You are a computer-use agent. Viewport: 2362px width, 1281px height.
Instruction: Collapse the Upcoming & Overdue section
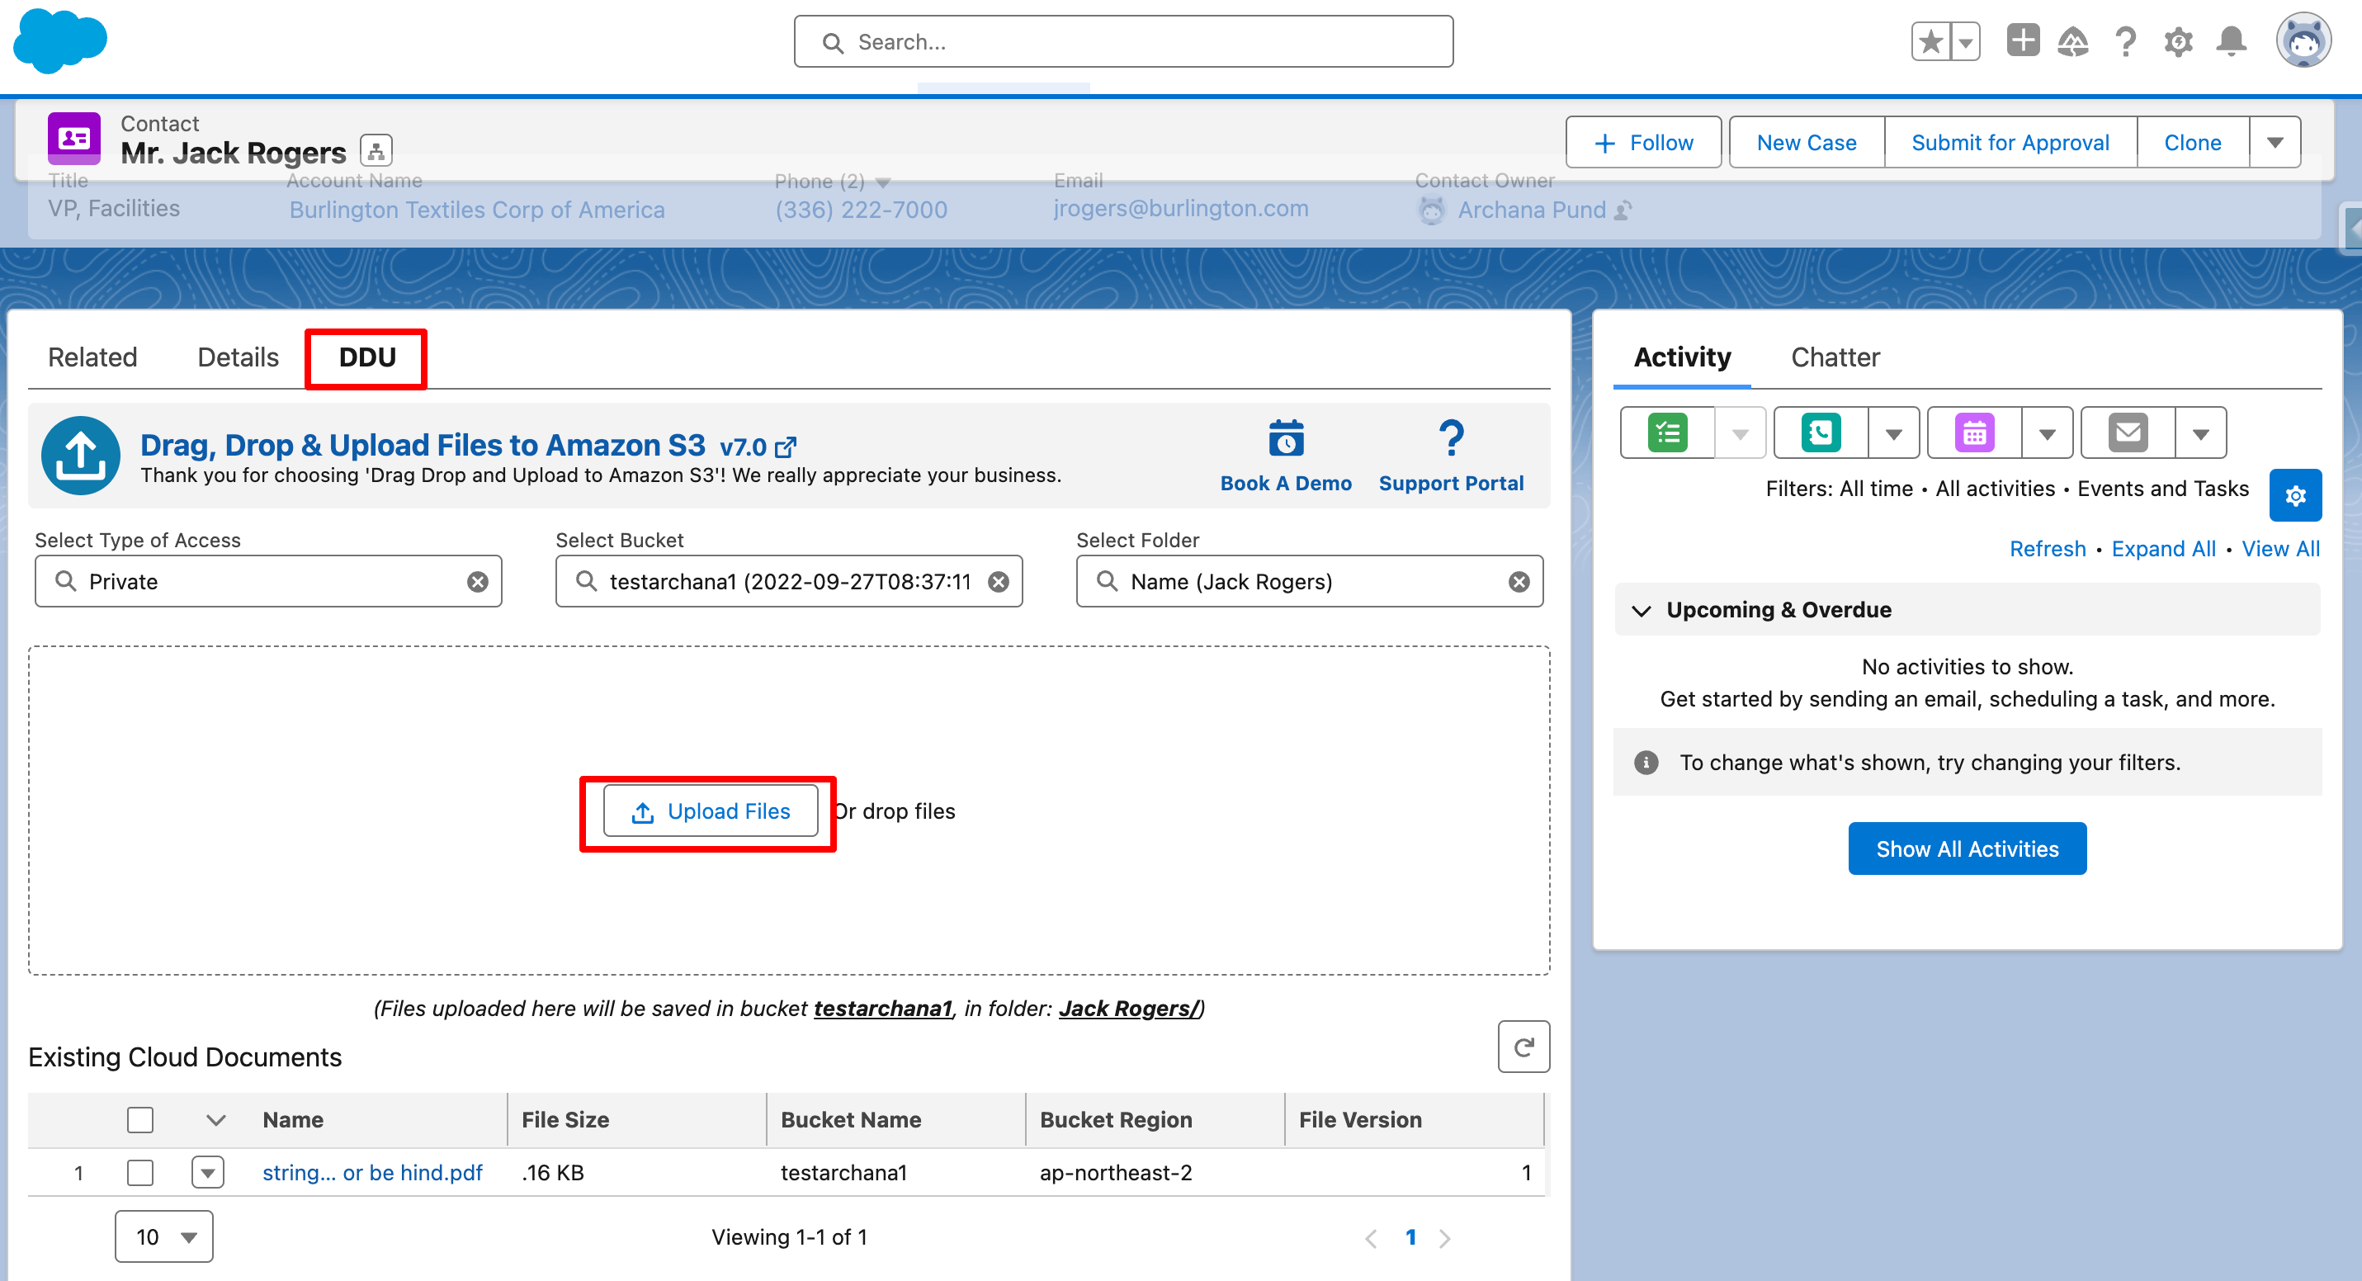[x=1642, y=611]
